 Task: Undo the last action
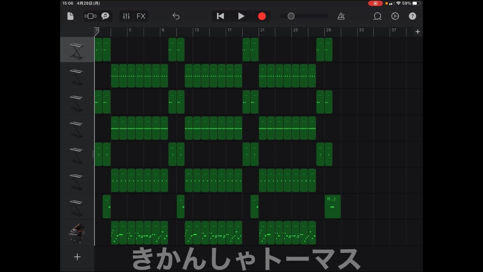pos(176,16)
